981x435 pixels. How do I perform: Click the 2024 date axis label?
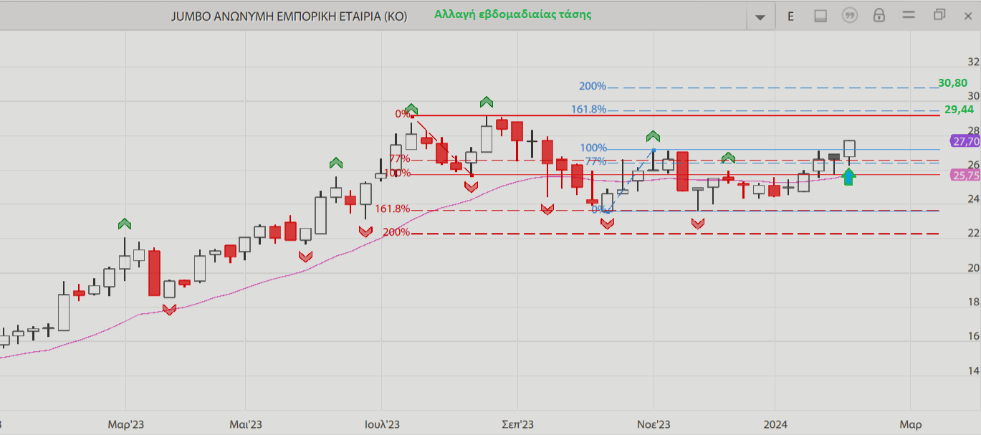pyautogui.click(x=775, y=424)
